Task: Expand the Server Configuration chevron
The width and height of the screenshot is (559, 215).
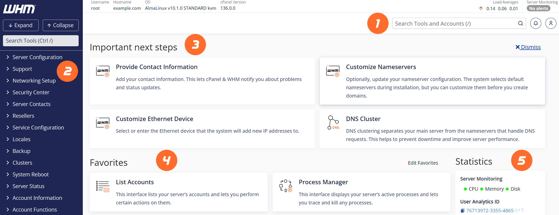Action: [x=8, y=57]
